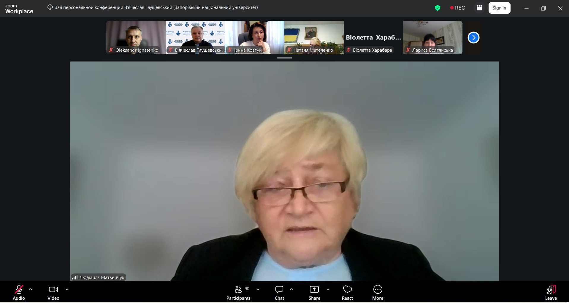This screenshot has height=303, width=569.
Task: Open the React emoji menu
Action: (x=347, y=290)
